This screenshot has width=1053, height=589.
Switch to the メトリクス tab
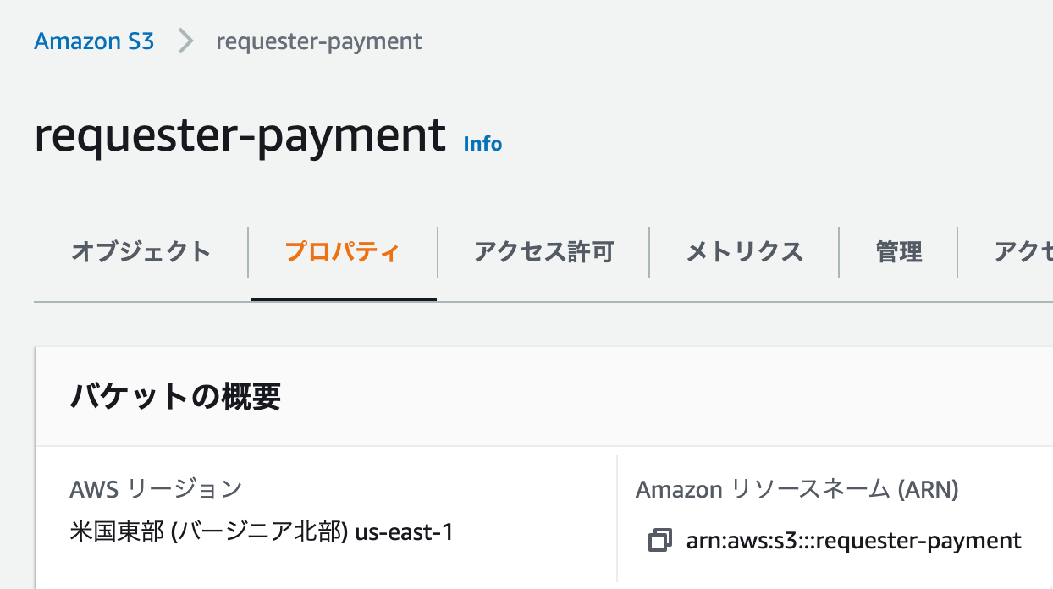(x=744, y=251)
